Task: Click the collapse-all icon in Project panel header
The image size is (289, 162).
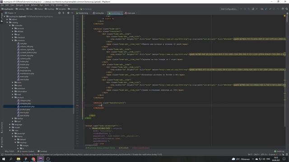Action: (x=63, y=13)
